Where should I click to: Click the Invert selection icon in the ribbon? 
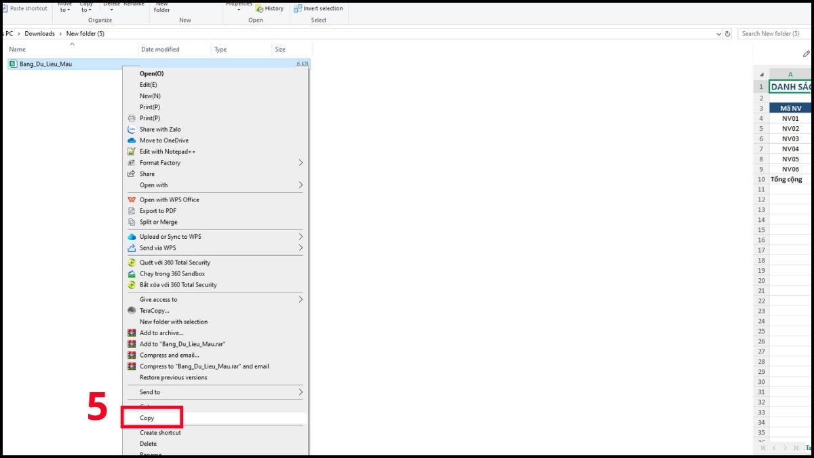pyautogui.click(x=298, y=8)
